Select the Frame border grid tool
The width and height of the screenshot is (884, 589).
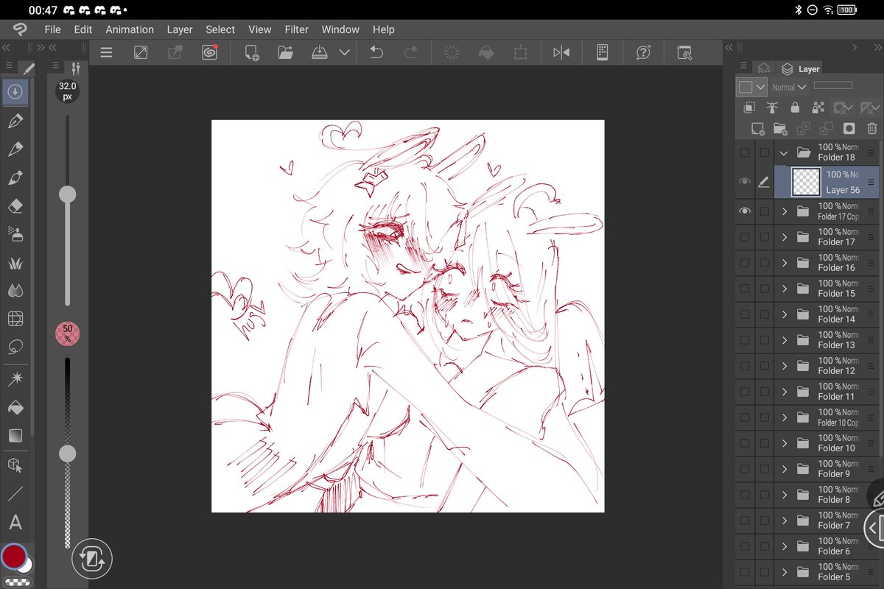15,319
